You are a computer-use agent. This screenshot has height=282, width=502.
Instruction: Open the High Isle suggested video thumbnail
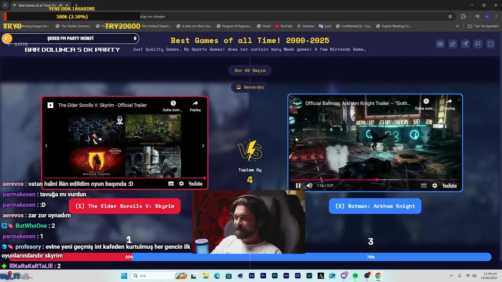pyautogui.click(x=153, y=162)
